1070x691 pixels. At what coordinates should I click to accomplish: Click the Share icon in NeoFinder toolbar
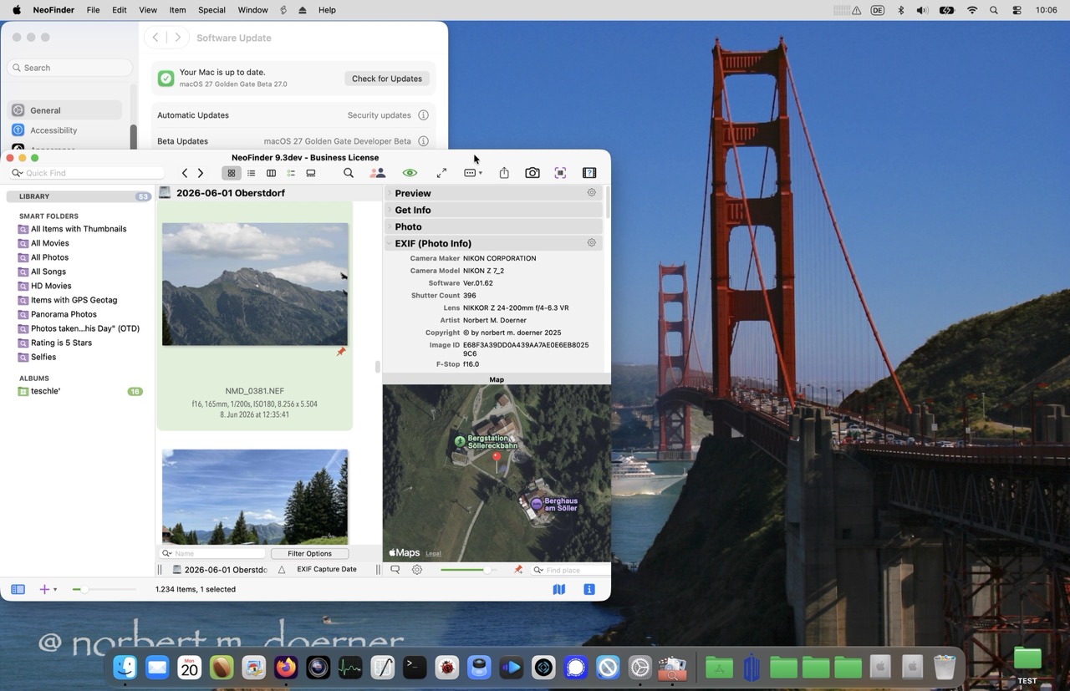(x=504, y=173)
